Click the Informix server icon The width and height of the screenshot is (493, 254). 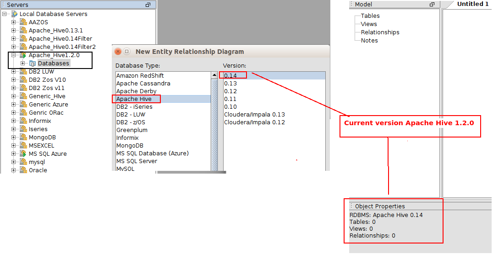(23, 121)
